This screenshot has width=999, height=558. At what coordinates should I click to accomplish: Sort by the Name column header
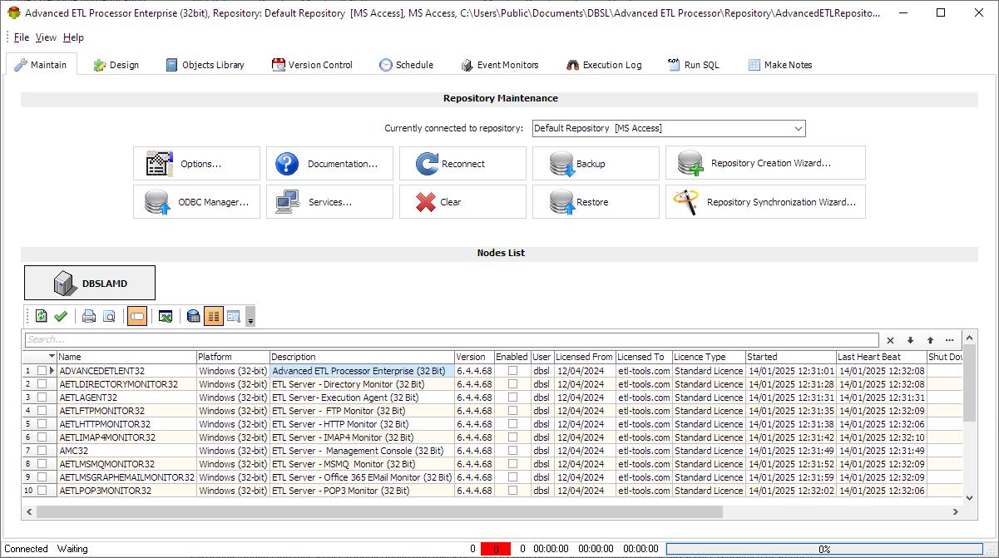(126, 357)
